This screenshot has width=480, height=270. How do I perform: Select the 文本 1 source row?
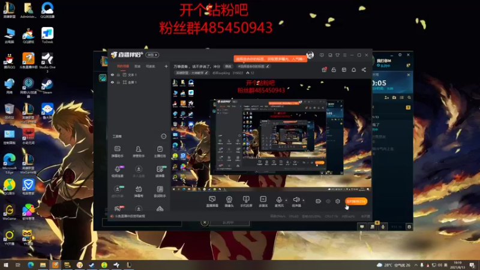coord(139,74)
